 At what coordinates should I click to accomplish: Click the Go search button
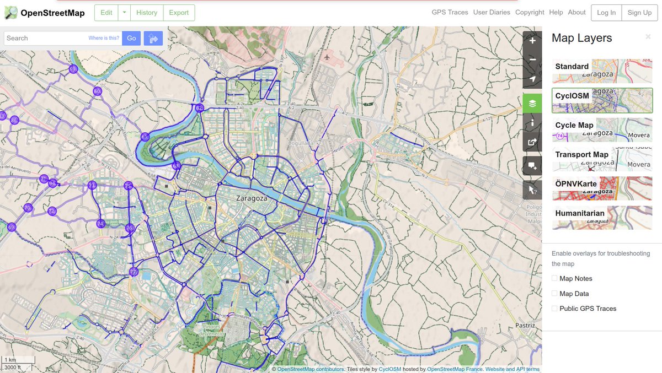(x=131, y=38)
